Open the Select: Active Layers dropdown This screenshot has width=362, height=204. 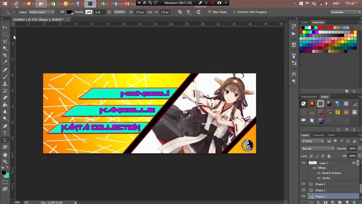click(41, 12)
